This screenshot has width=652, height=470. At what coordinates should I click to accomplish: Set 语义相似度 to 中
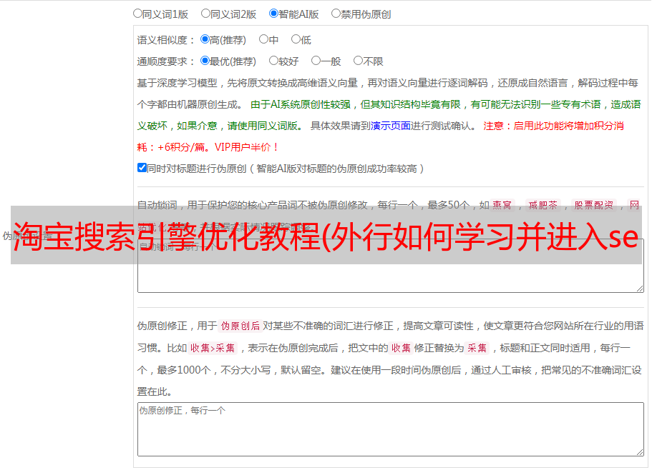pyautogui.click(x=263, y=39)
